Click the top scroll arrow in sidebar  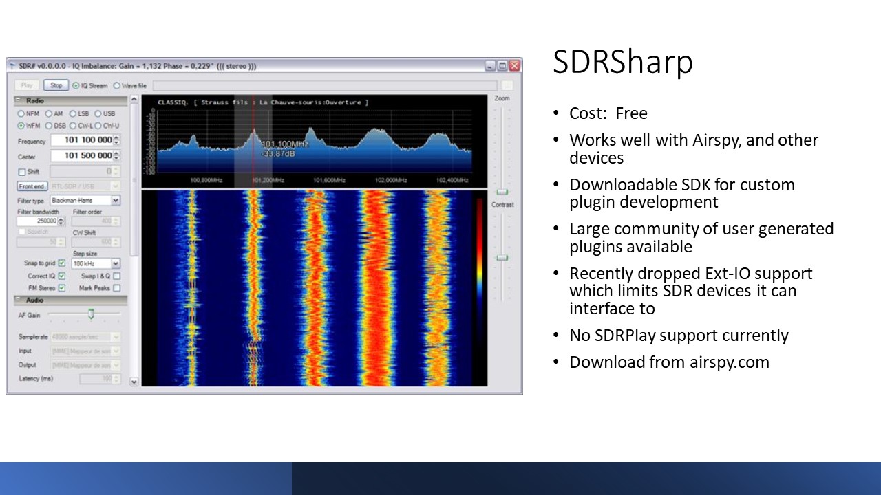pos(134,100)
